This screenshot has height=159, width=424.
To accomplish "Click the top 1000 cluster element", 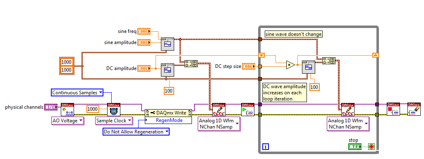I will pyautogui.click(x=66, y=62).
